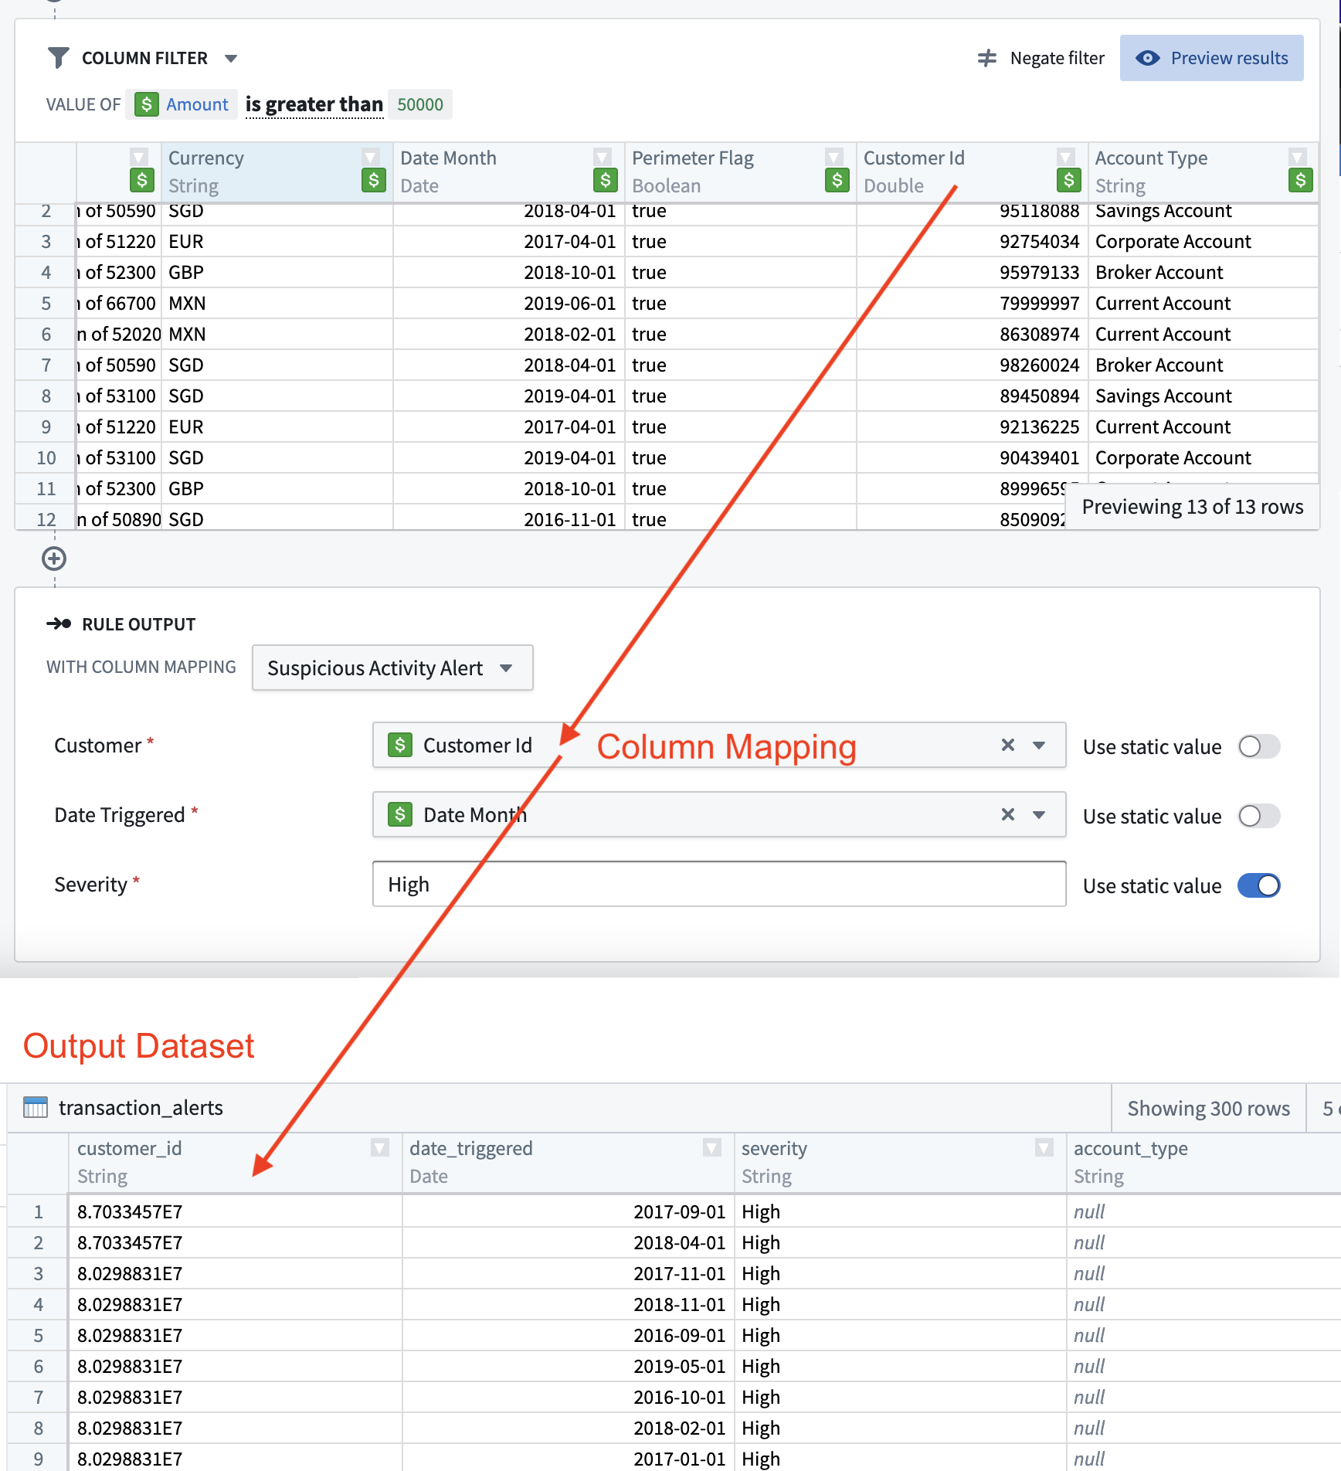The width and height of the screenshot is (1341, 1471).
Task: Click the green dollar icon in Perimeter Flag header
Action: click(837, 181)
